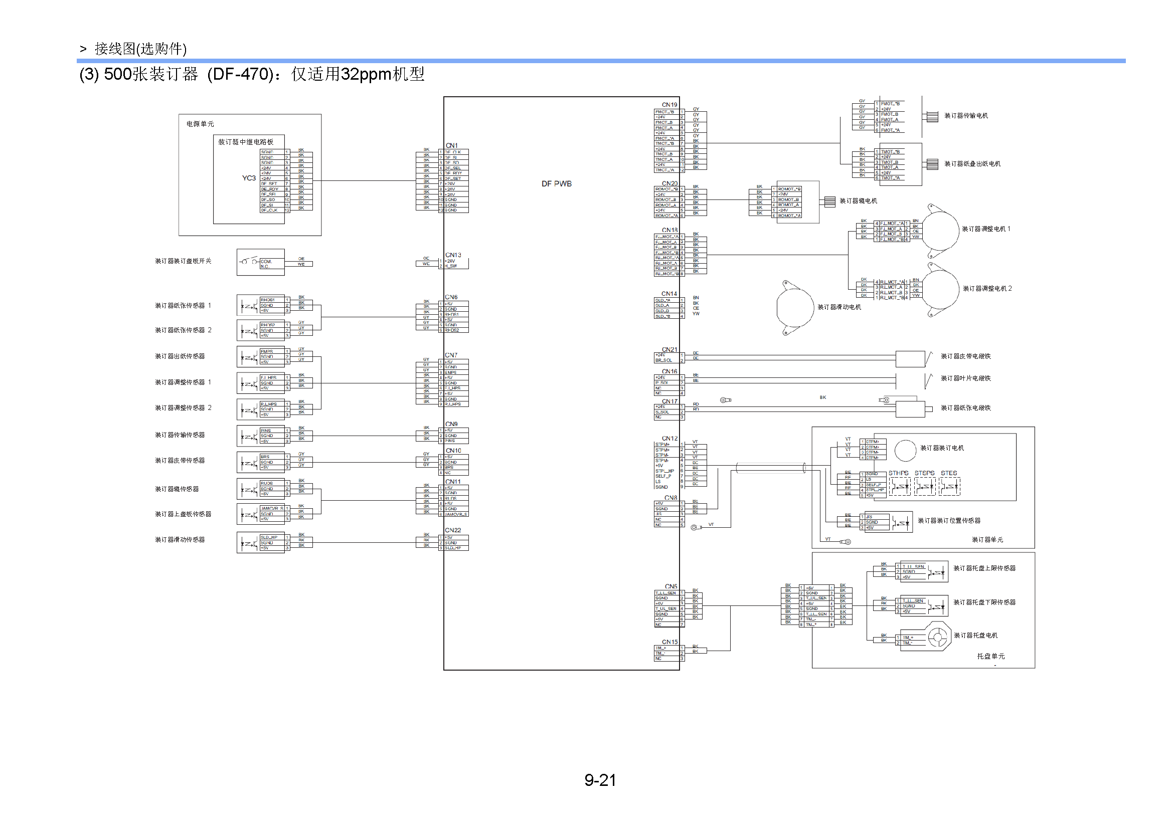This screenshot has height=829, width=1173.
Task: Click the CN5 connector label
Action: (x=671, y=586)
